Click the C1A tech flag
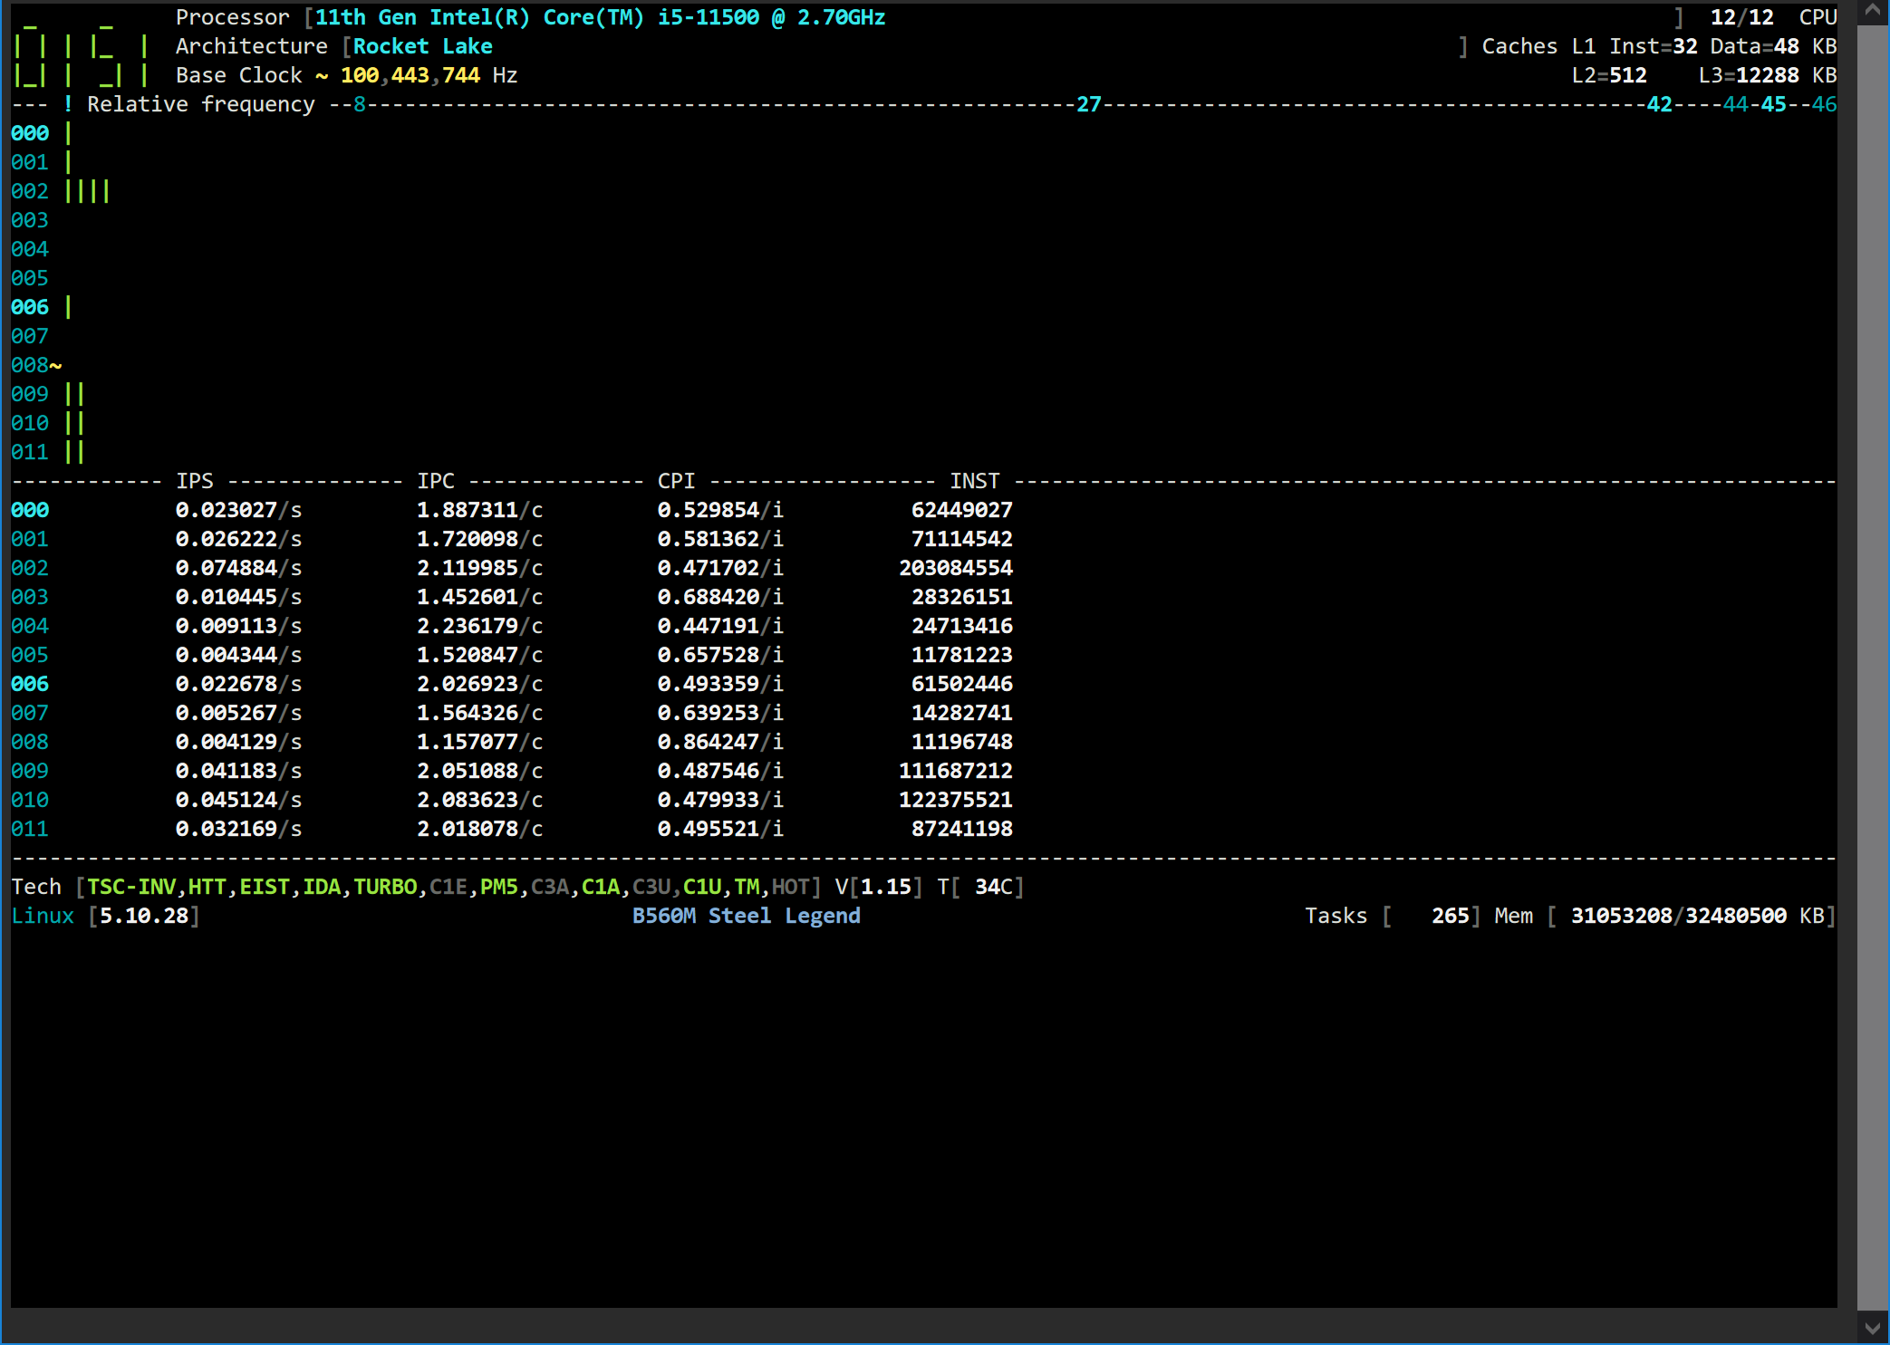 click(x=600, y=887)
